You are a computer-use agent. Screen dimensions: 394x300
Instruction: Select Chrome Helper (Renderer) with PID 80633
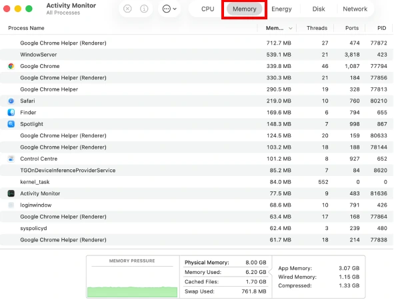click(197, 135)
